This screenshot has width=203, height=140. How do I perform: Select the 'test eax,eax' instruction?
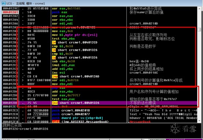(x=63, y=99)
